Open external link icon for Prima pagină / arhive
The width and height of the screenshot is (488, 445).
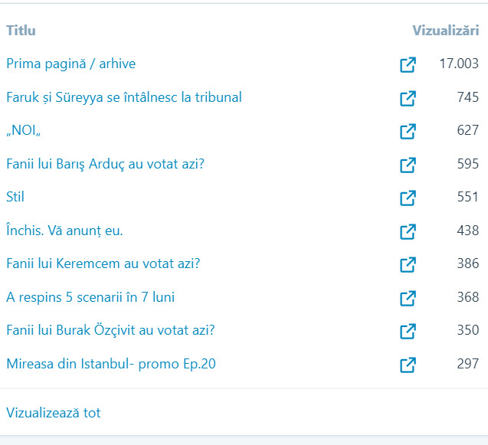(x=408, y=64)
